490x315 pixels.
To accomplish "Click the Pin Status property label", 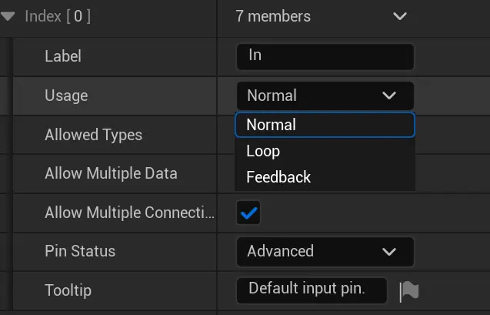I will (80, 251).
